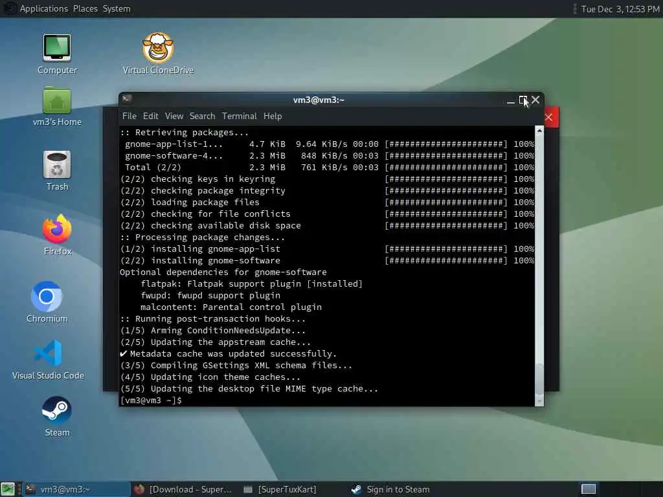Open the terminal Edit menu
The width and height of the screenshot is (663, 497).
150,116
